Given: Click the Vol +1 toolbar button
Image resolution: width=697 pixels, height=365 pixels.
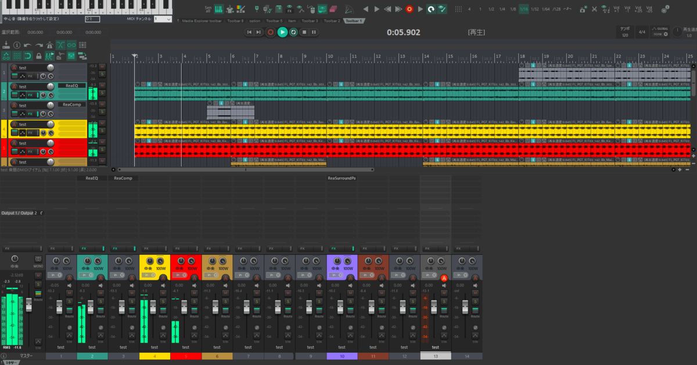Looking at the screenshot, I should [616, 9].
